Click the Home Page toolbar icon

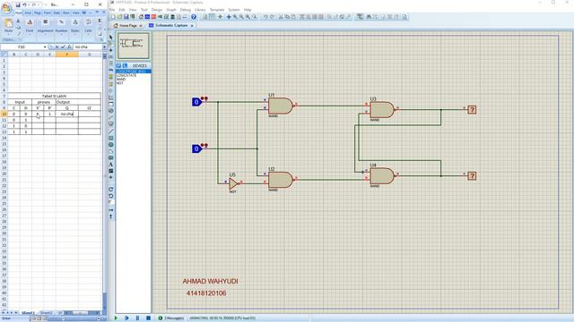(141, 17)
